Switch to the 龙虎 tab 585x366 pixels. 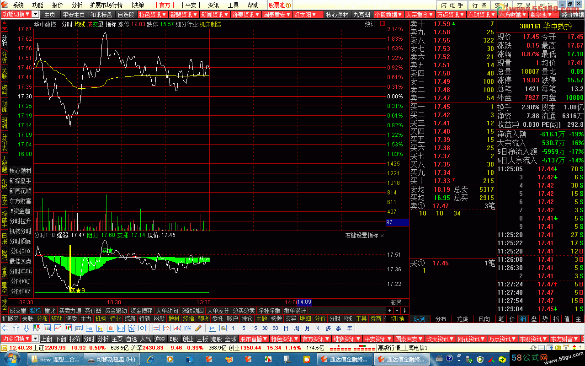[x=463, y=319]
